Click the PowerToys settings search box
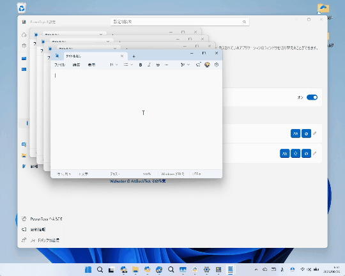 (x=180, y=22)
